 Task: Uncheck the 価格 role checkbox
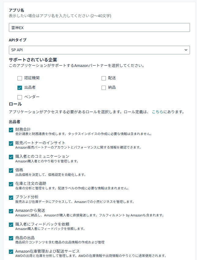pos(11,170)
